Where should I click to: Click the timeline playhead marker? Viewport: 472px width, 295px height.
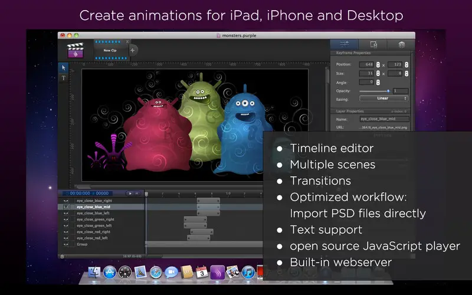(146, 194)
